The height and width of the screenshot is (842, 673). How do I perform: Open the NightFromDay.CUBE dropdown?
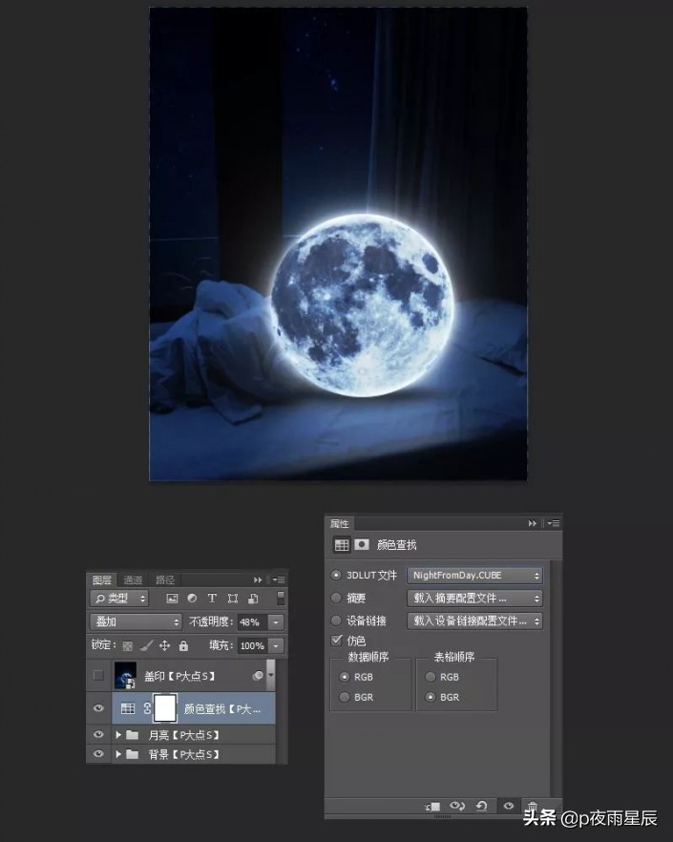click(x=474, y=576)
